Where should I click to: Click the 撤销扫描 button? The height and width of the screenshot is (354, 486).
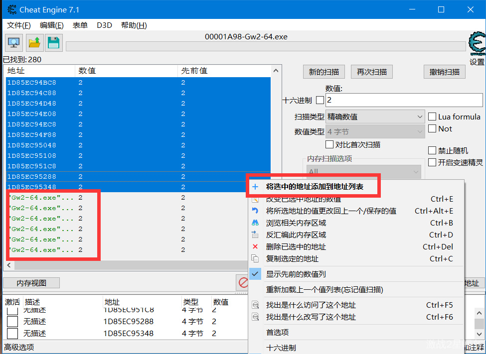[x=445, y=72]
